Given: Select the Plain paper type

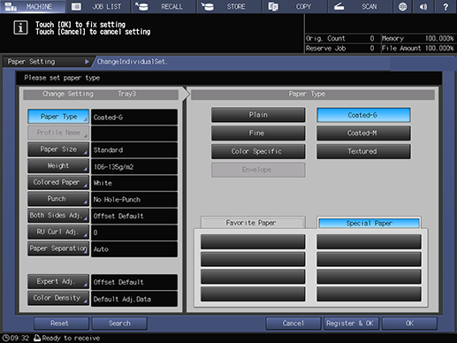Looking at the screenshot, I should 258,115.
